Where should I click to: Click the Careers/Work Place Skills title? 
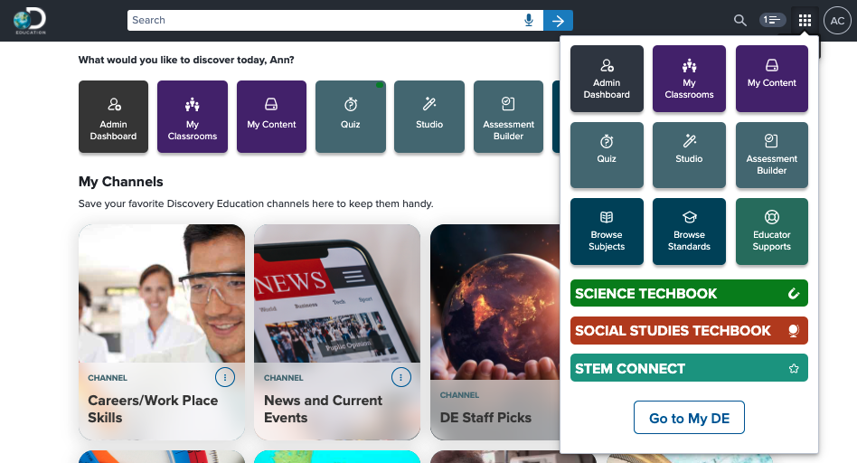[x=153, y=409]
